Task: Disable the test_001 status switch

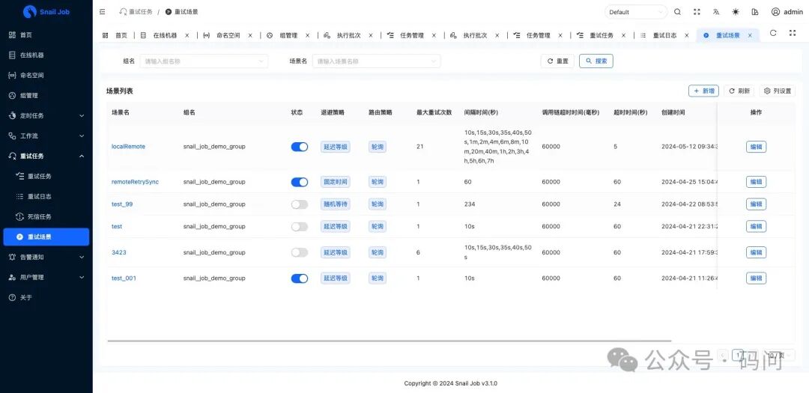Action: pos(299,278)
